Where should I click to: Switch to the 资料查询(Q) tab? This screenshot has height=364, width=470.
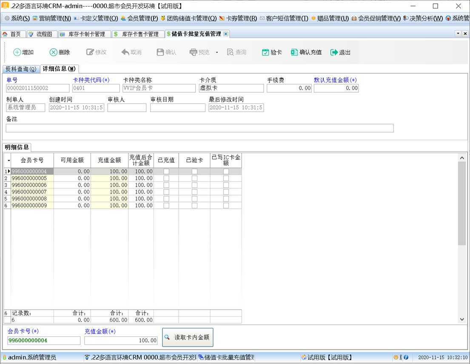click(x=20, y=69)
